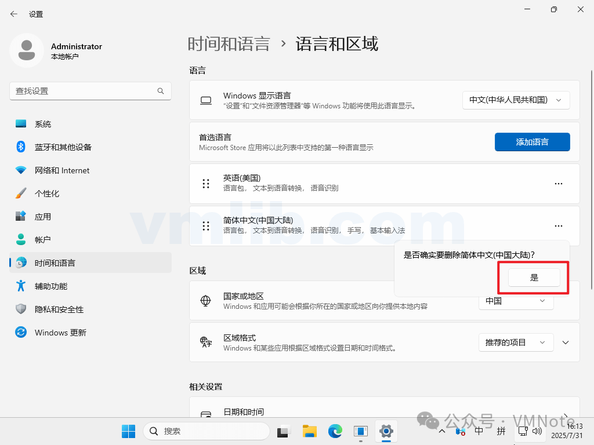Open the 国家或地区 dropdown showing 中国
This screenshot has width=594, height=445.
click(515, 301)
